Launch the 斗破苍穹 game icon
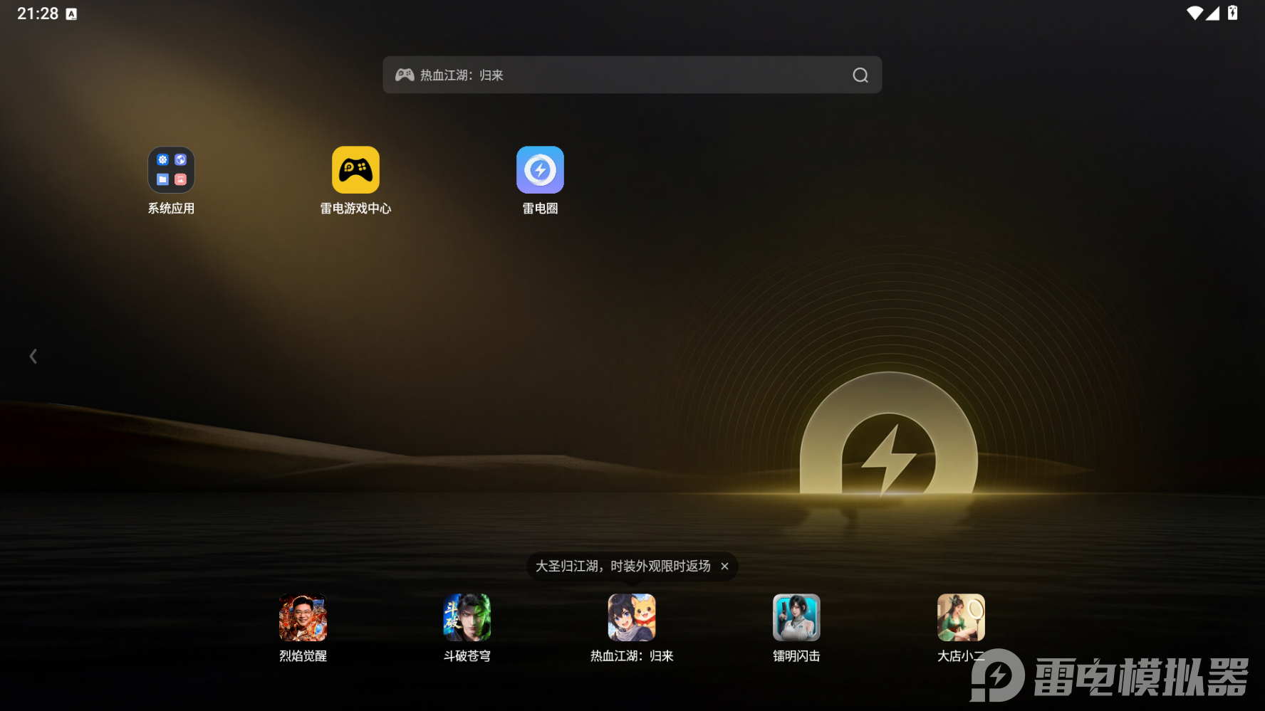This screenshot has width=1265, height=711. [467, 618]
